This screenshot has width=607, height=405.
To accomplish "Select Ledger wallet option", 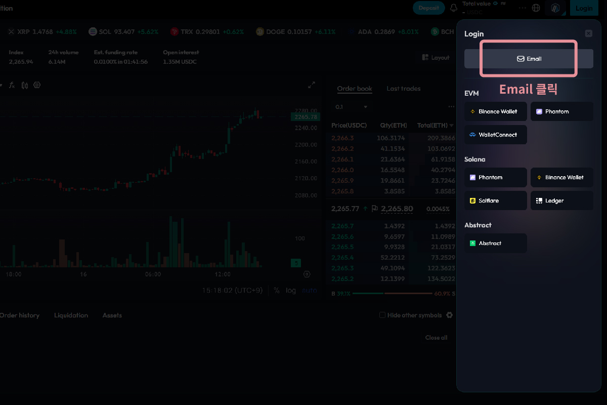I will (561, 200).
